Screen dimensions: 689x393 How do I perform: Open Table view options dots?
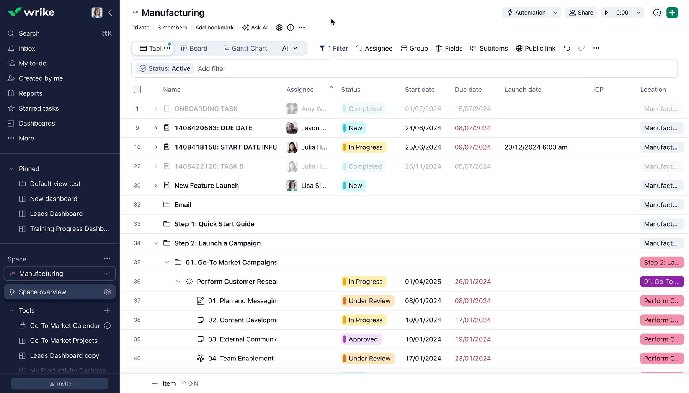[167, 48]
